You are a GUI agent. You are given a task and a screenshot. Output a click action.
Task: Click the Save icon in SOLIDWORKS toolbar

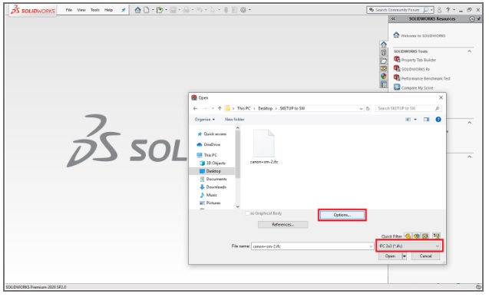173,10
